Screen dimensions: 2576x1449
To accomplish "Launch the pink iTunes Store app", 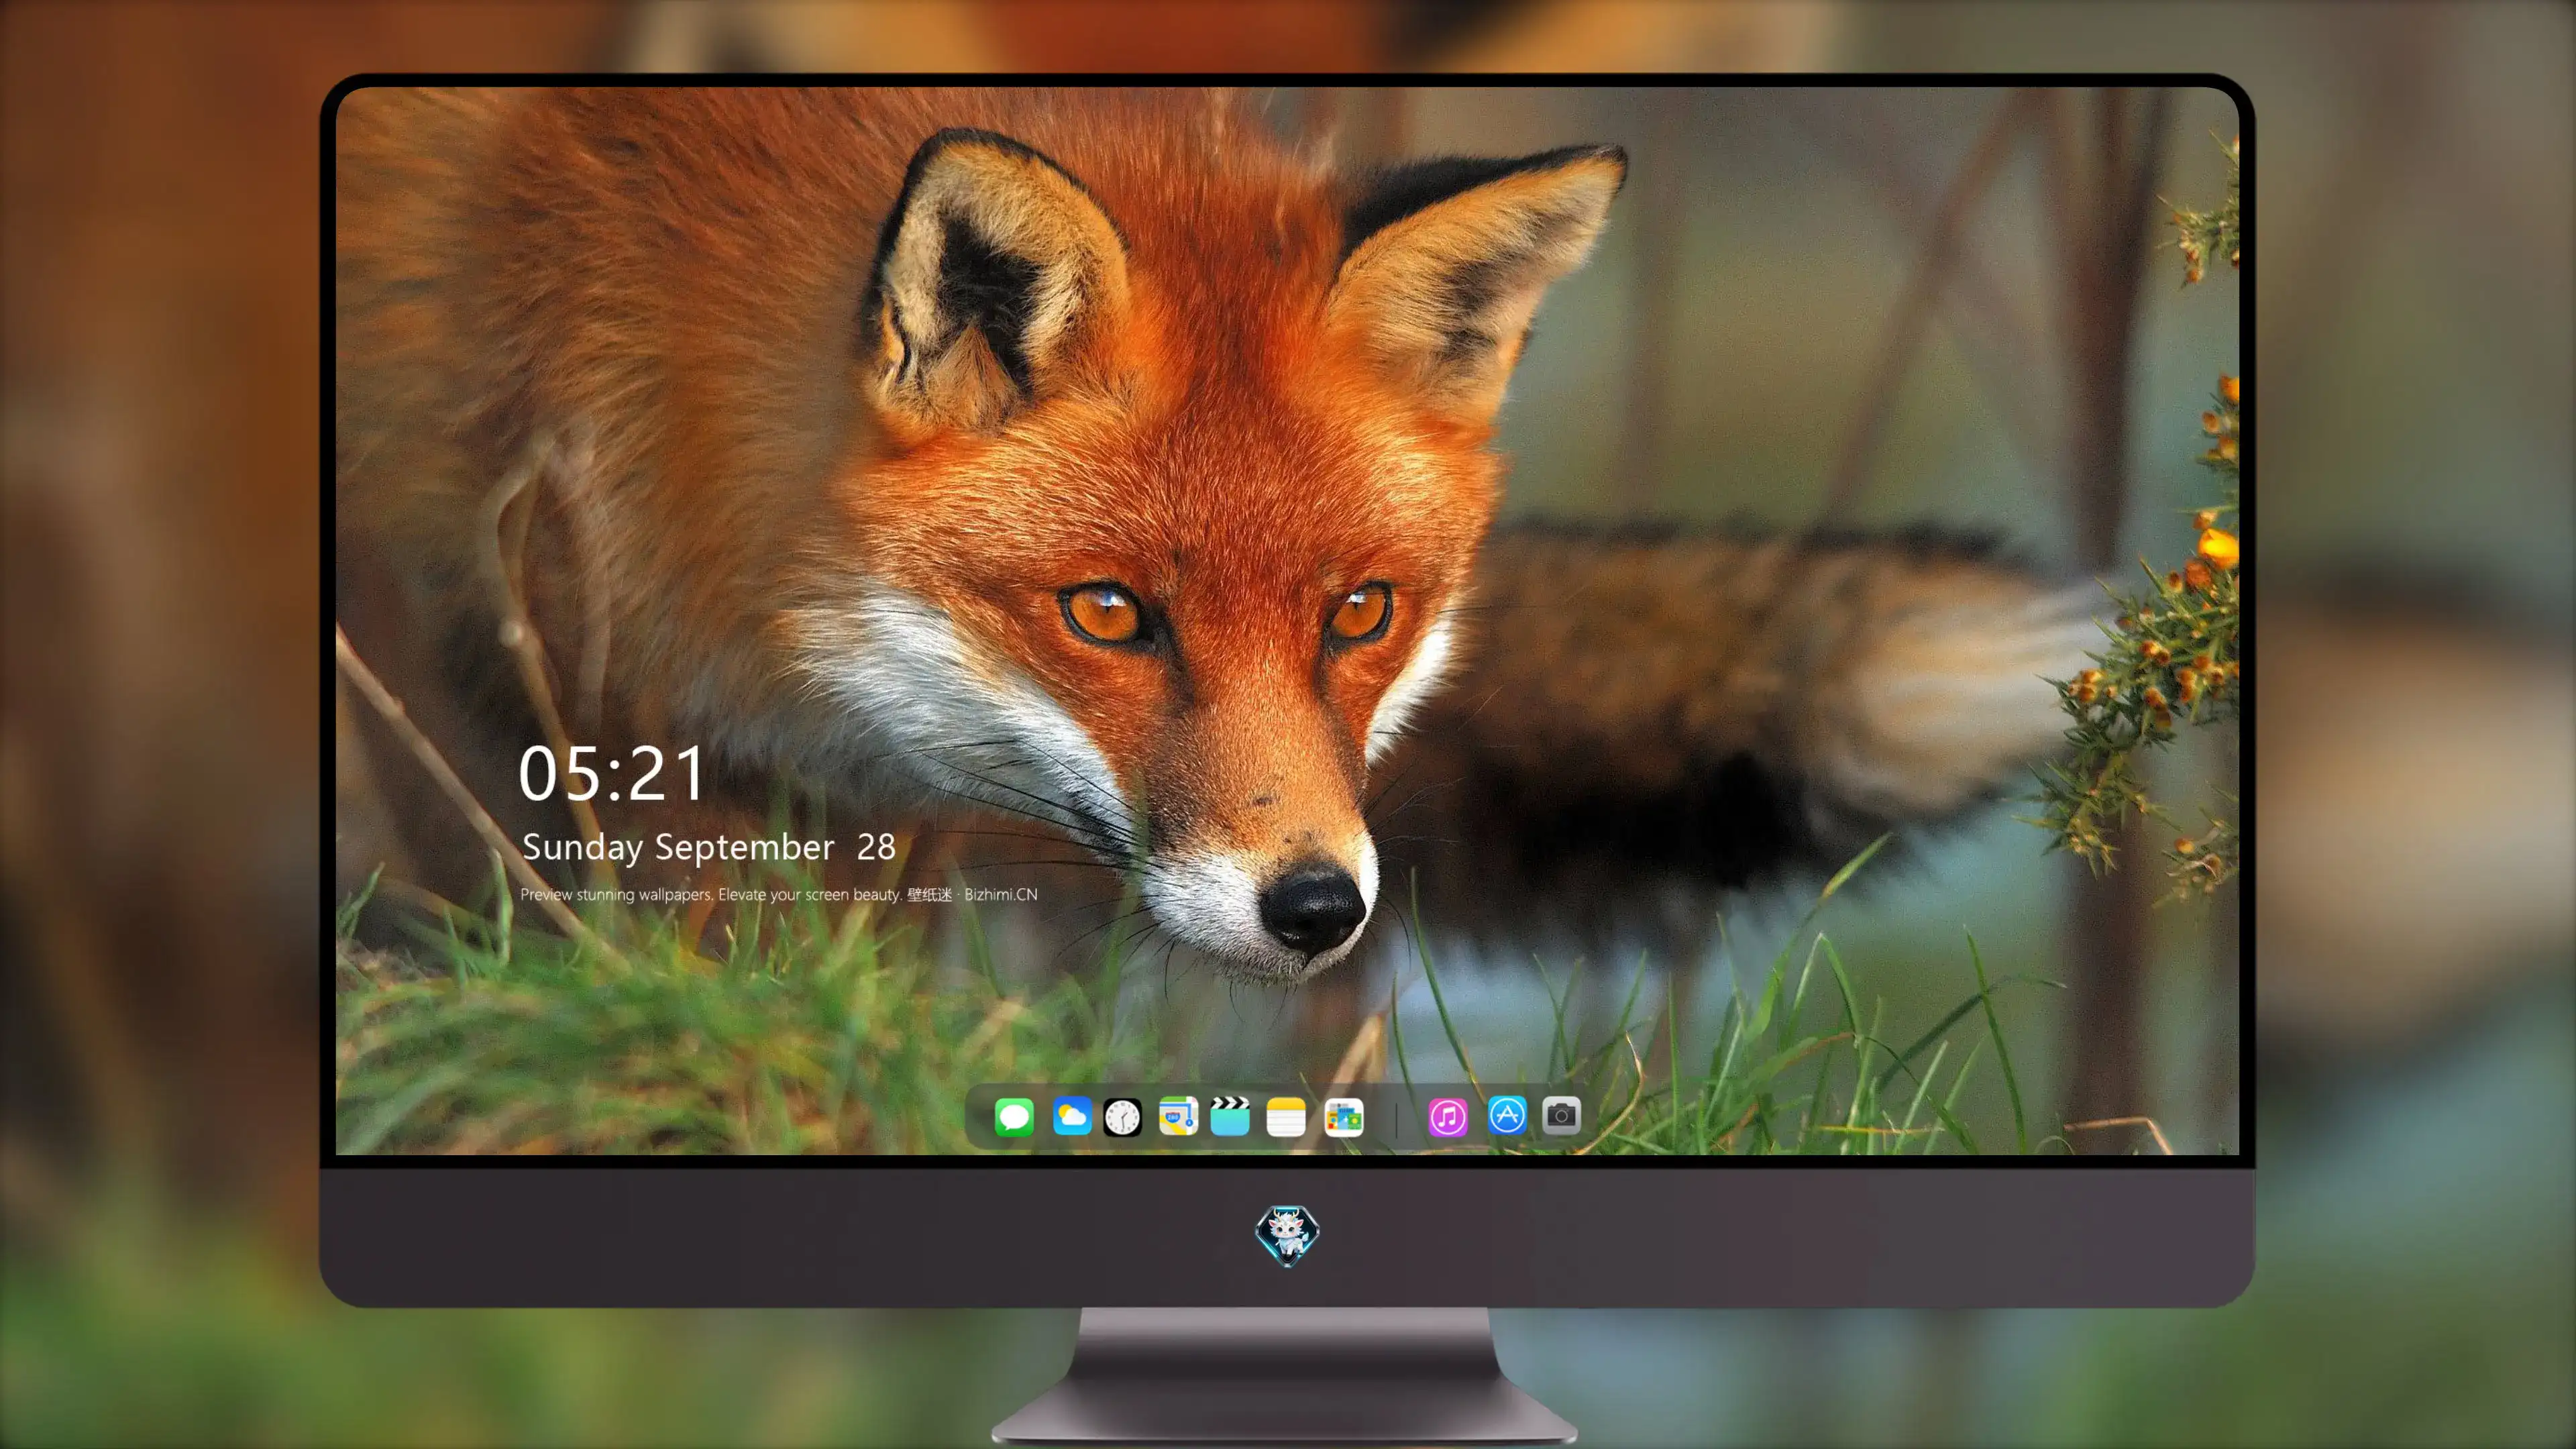I will [x=1448, y=1117].
